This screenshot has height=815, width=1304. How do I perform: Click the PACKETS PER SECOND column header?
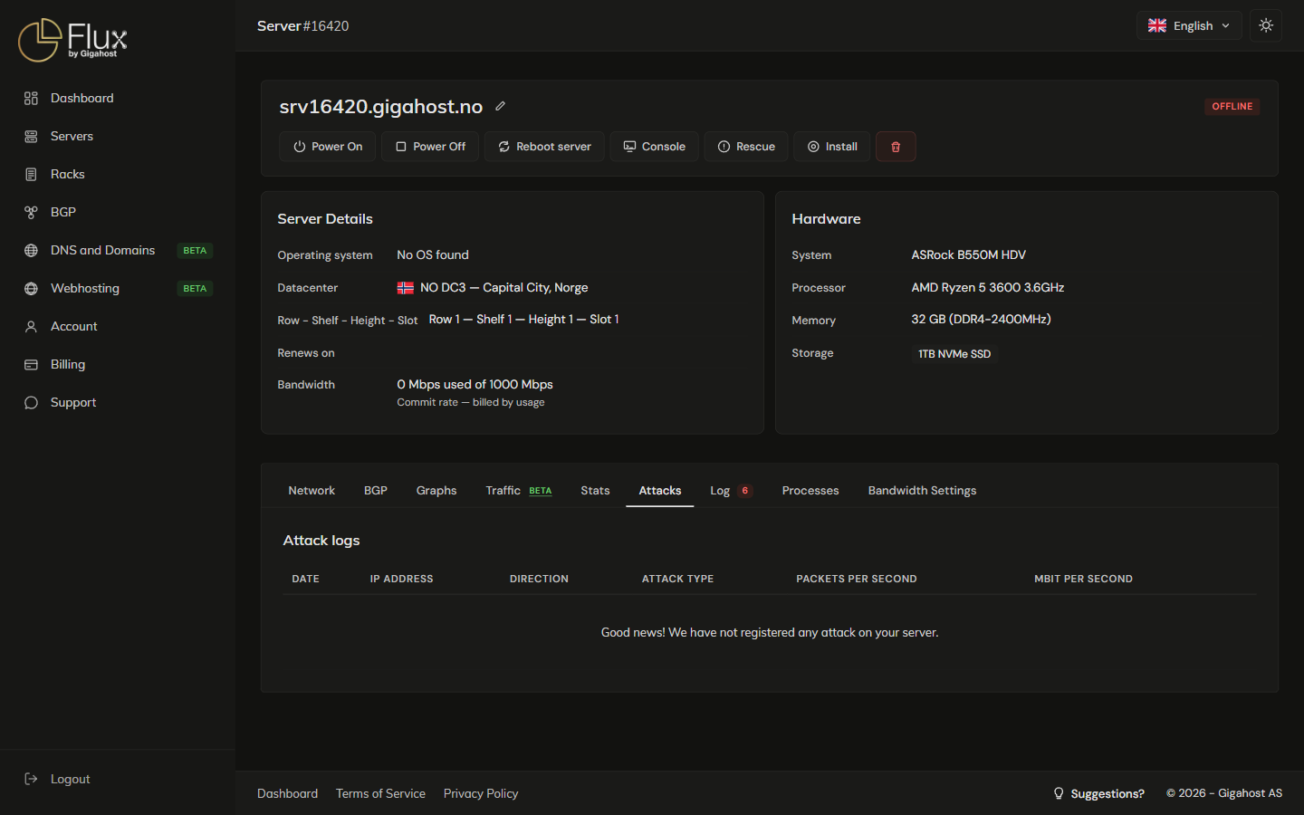[x=857, y=579]
